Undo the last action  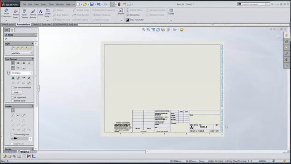(99, 4)
